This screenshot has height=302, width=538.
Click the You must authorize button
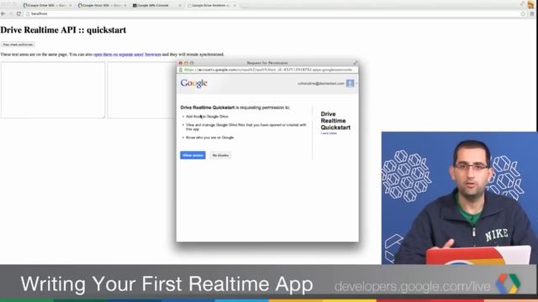(x=18, y=44)
